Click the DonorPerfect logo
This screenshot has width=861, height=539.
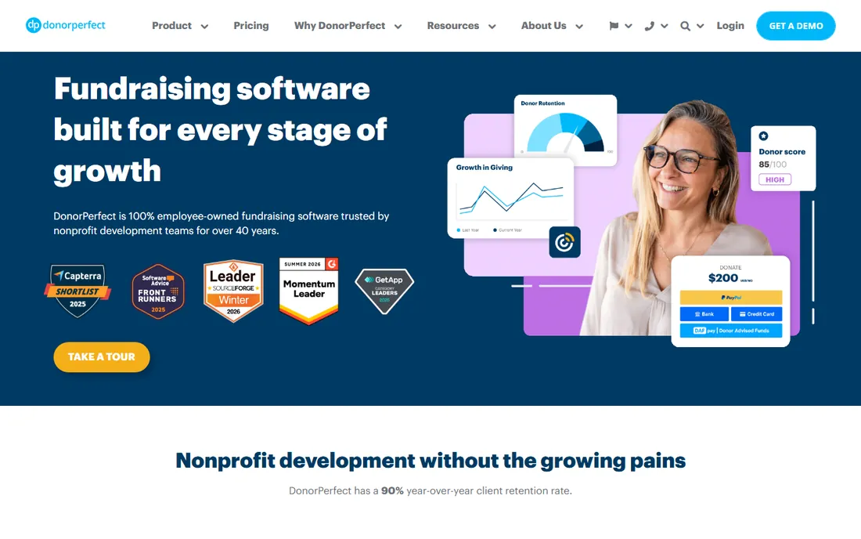(x=65, y=25)
